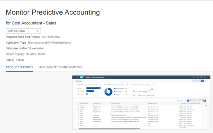The height and width of the screenshot is (133, 213).
Task: Open the IMPLEMENTATION INFORMATION tab
Action: click(x=61, y=67)
